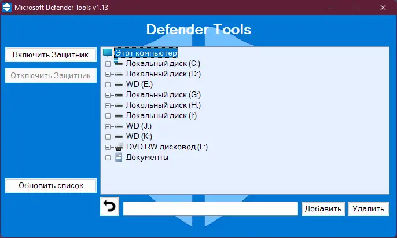Expand Локальный диск (H:) node

(x=108, y=105)
